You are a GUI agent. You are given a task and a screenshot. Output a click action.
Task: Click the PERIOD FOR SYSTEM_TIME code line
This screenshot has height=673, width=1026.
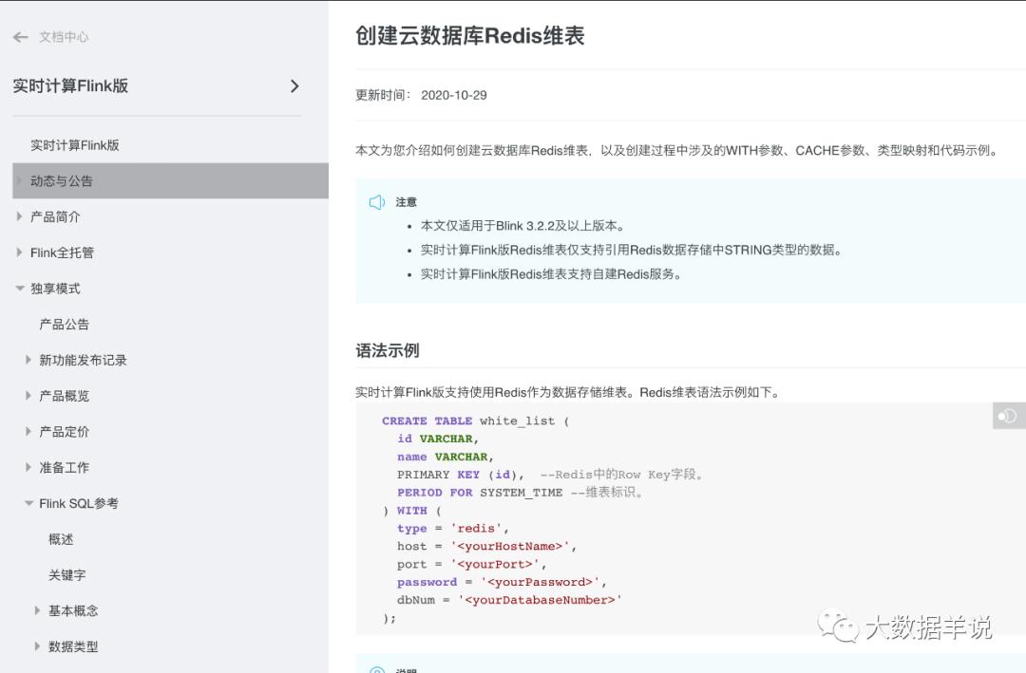pyautogui.click(x=521, y=493)
